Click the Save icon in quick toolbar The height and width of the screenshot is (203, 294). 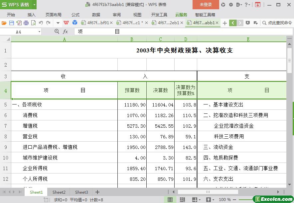pos(11,23)
